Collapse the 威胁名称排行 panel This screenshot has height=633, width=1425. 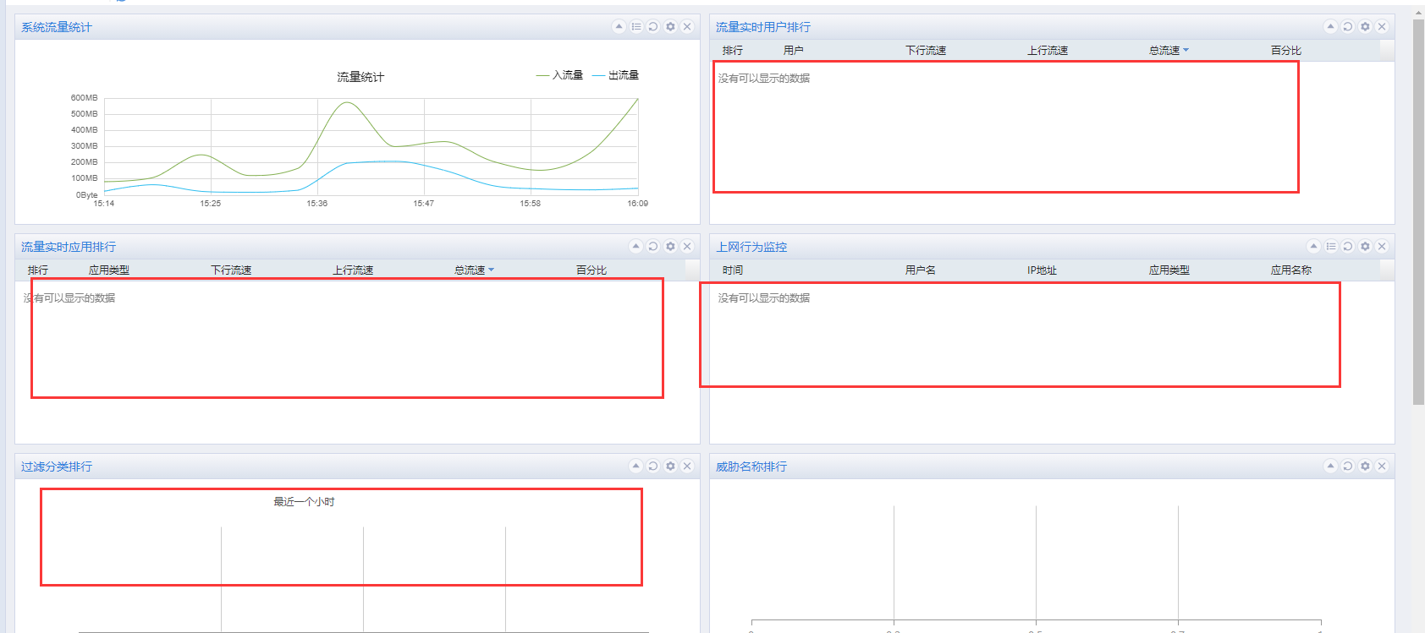(x=1331, y=467)
